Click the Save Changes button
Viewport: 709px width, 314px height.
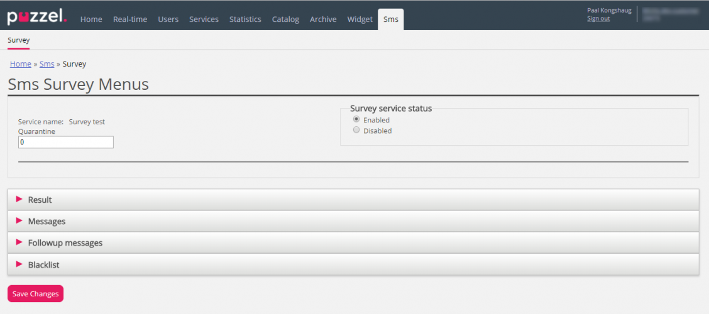coord(35,293)
